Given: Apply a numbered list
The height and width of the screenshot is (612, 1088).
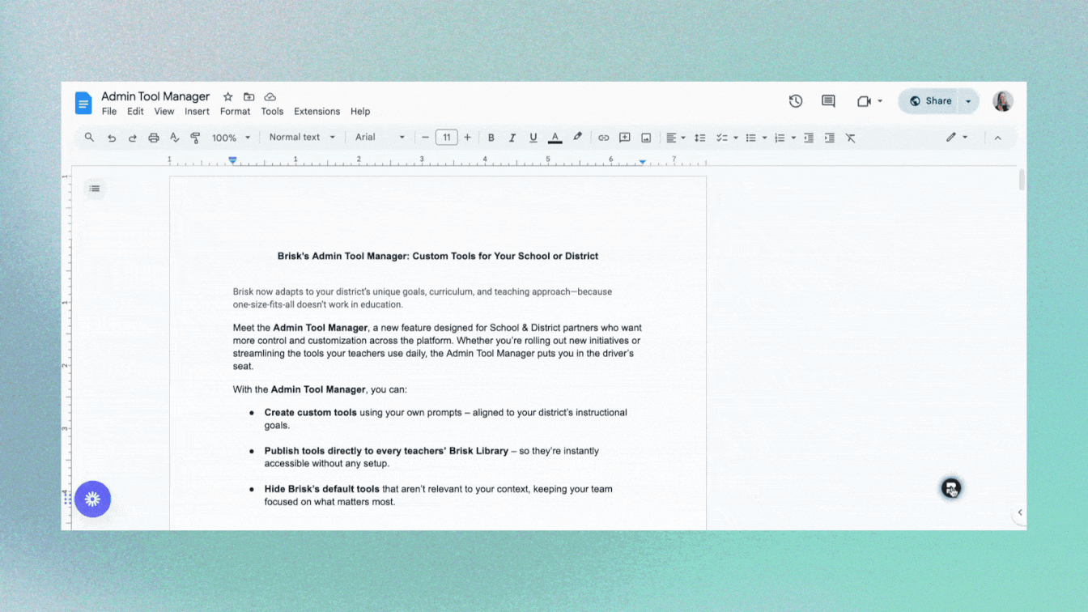Looking at the screenshot, I should coord(780,138).
